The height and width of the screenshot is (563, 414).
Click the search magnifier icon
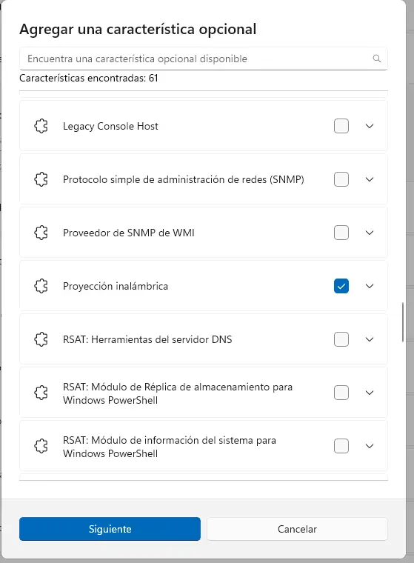[376, 59]
